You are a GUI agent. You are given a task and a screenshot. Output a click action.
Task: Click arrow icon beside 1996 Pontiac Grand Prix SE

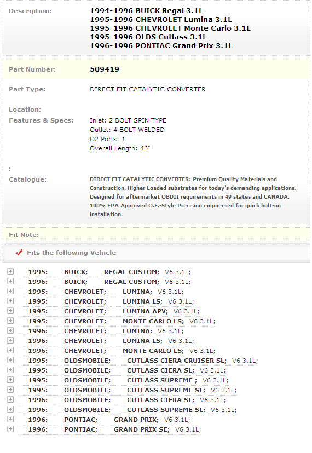pos(10,429)
